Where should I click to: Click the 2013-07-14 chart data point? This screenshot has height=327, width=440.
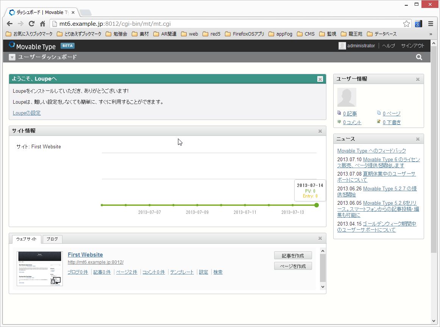tap(317, 205)
